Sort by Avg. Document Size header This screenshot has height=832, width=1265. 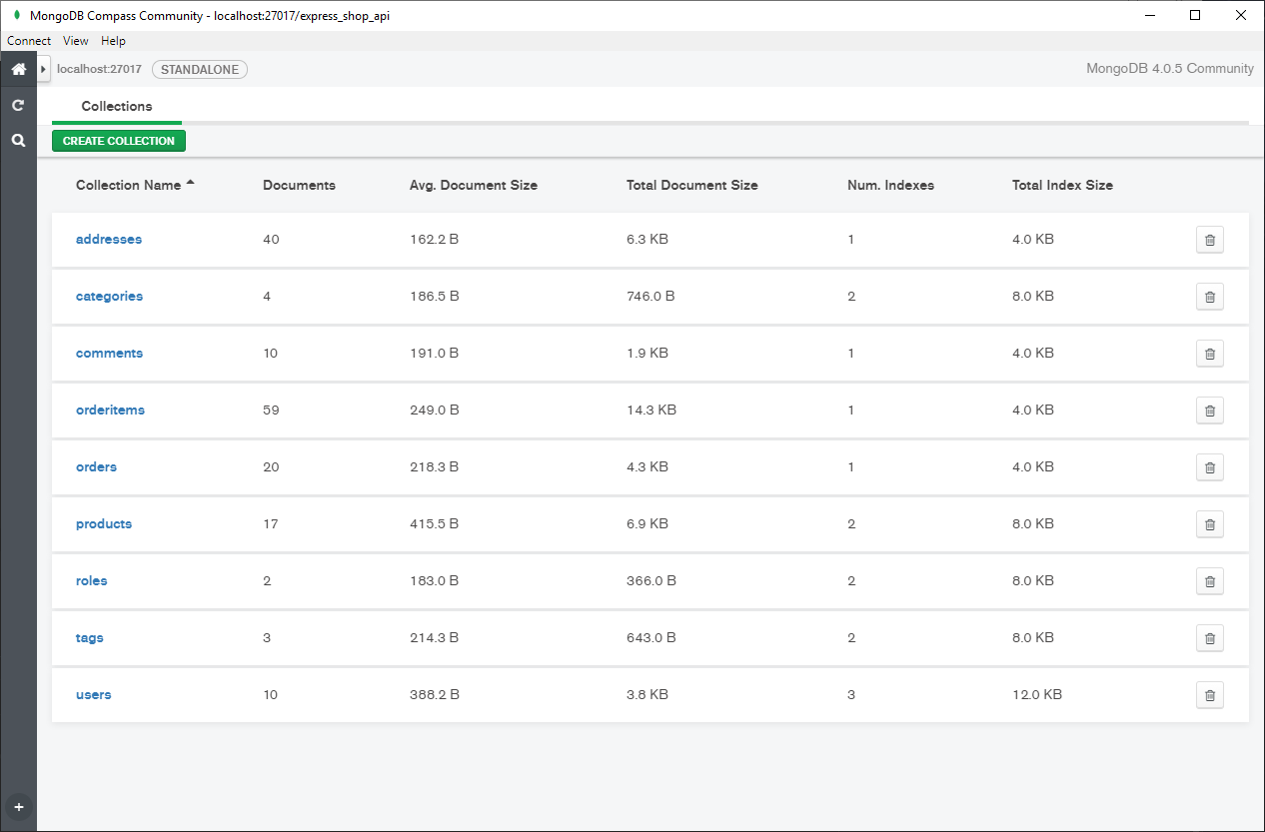pos(474,185)
